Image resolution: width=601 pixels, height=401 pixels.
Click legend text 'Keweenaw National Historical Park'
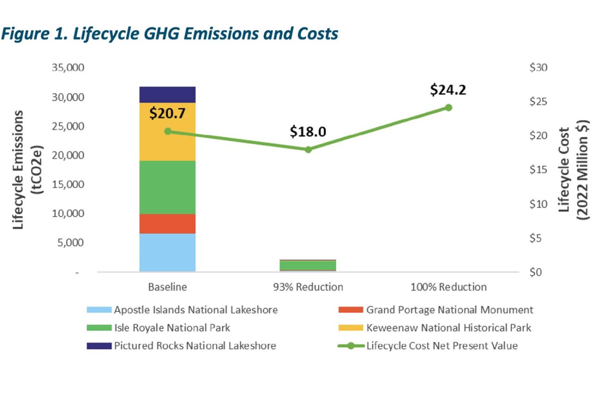449,328
